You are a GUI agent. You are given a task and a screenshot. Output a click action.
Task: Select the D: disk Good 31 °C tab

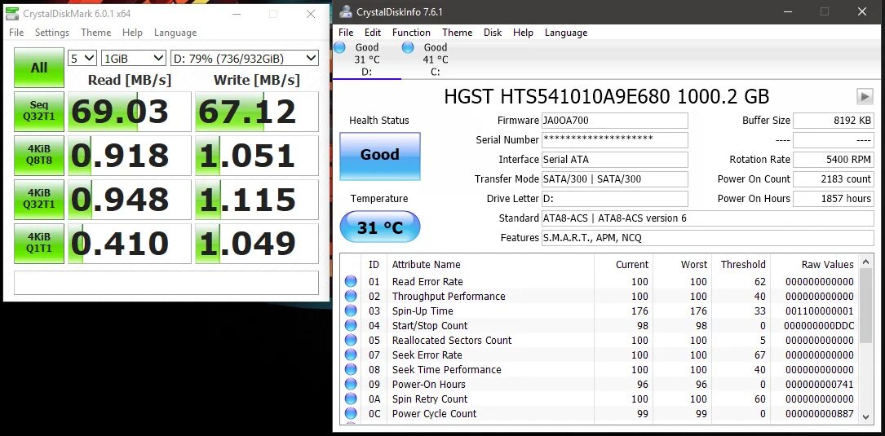click(x=366, y=59)
